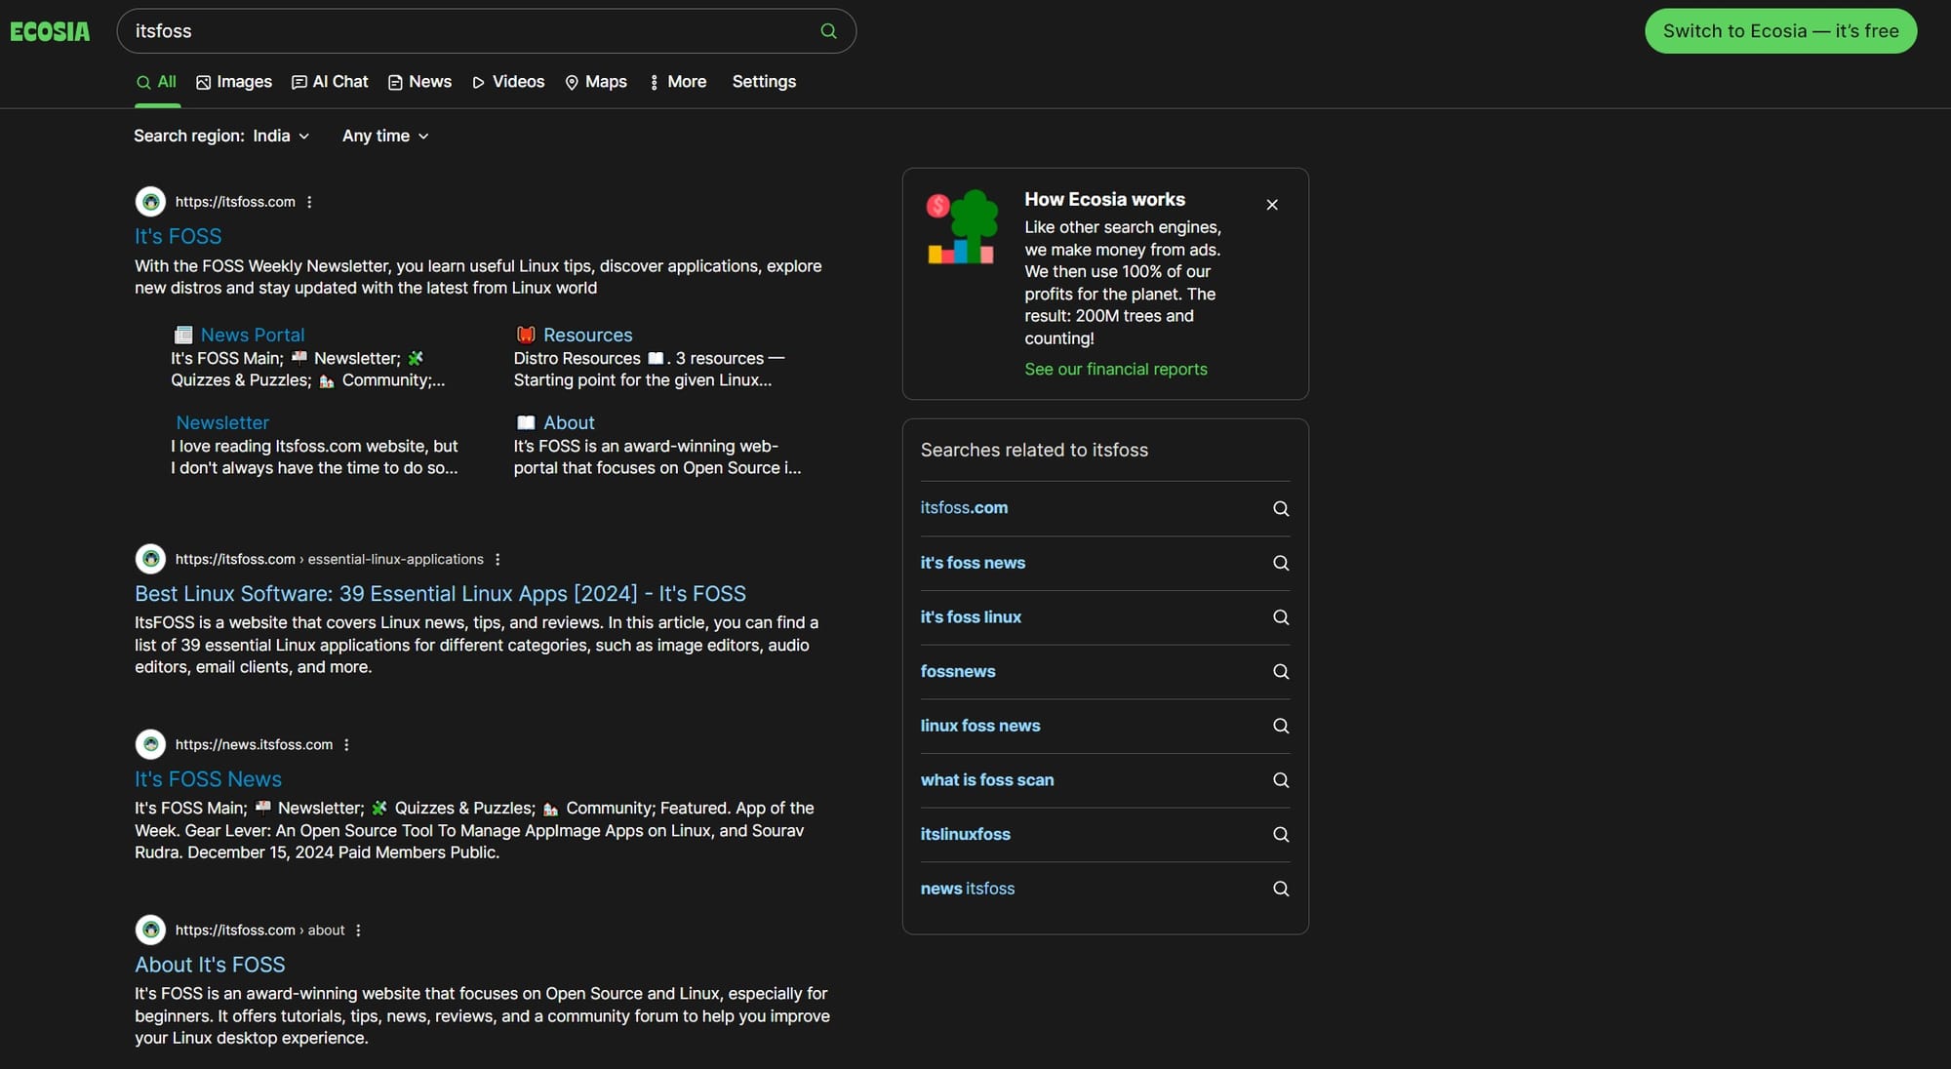This screenshot has width=1951, height=1069.
Task: Expand the More menu in the search tabs
Action: (678, 82)
